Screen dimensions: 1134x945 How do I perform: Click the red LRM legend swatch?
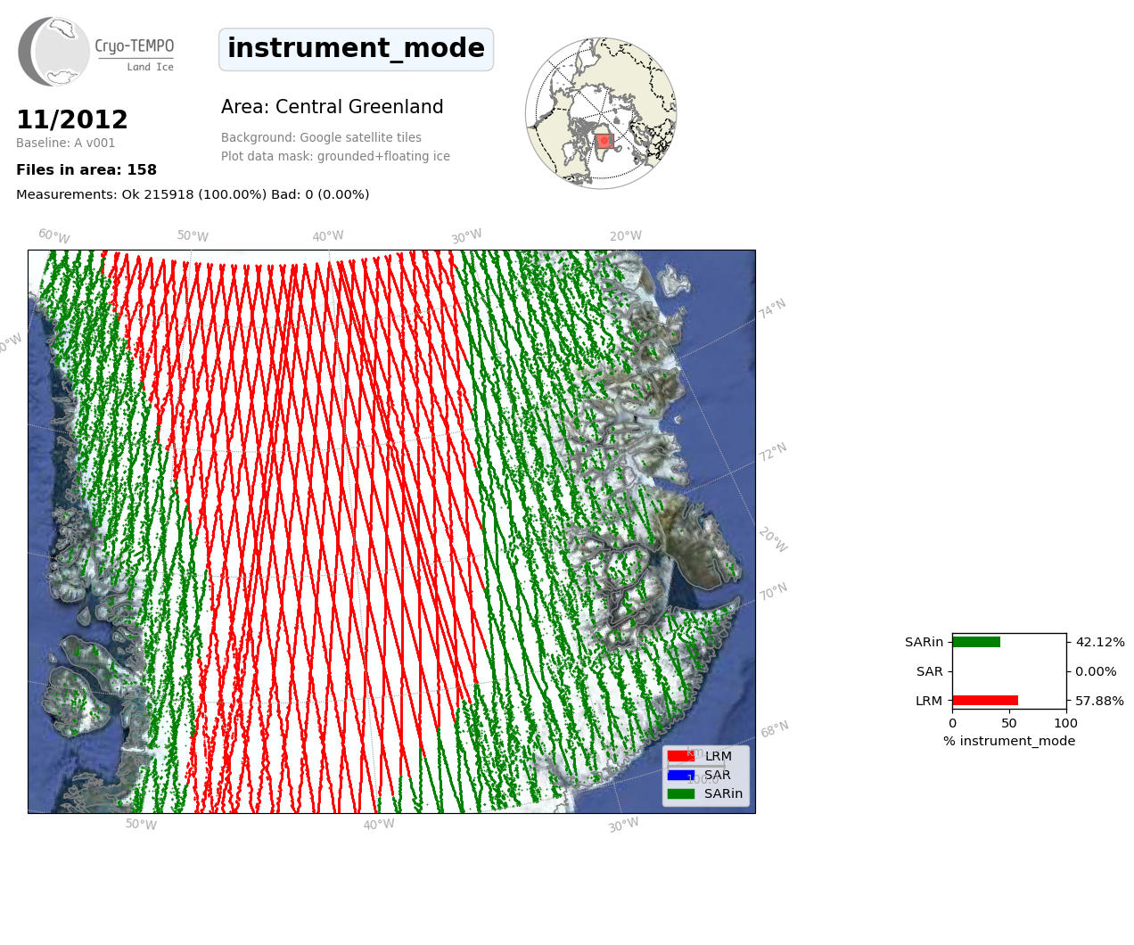point(680,756)
